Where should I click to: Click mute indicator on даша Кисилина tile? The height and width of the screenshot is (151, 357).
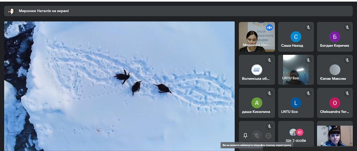click(269, 93)
